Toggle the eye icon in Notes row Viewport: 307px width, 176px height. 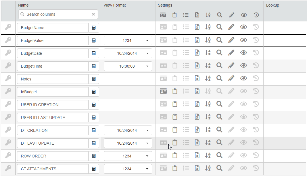point(243,78)
